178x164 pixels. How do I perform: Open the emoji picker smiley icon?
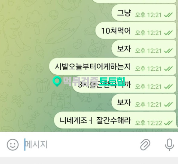(x=13, y=145)
